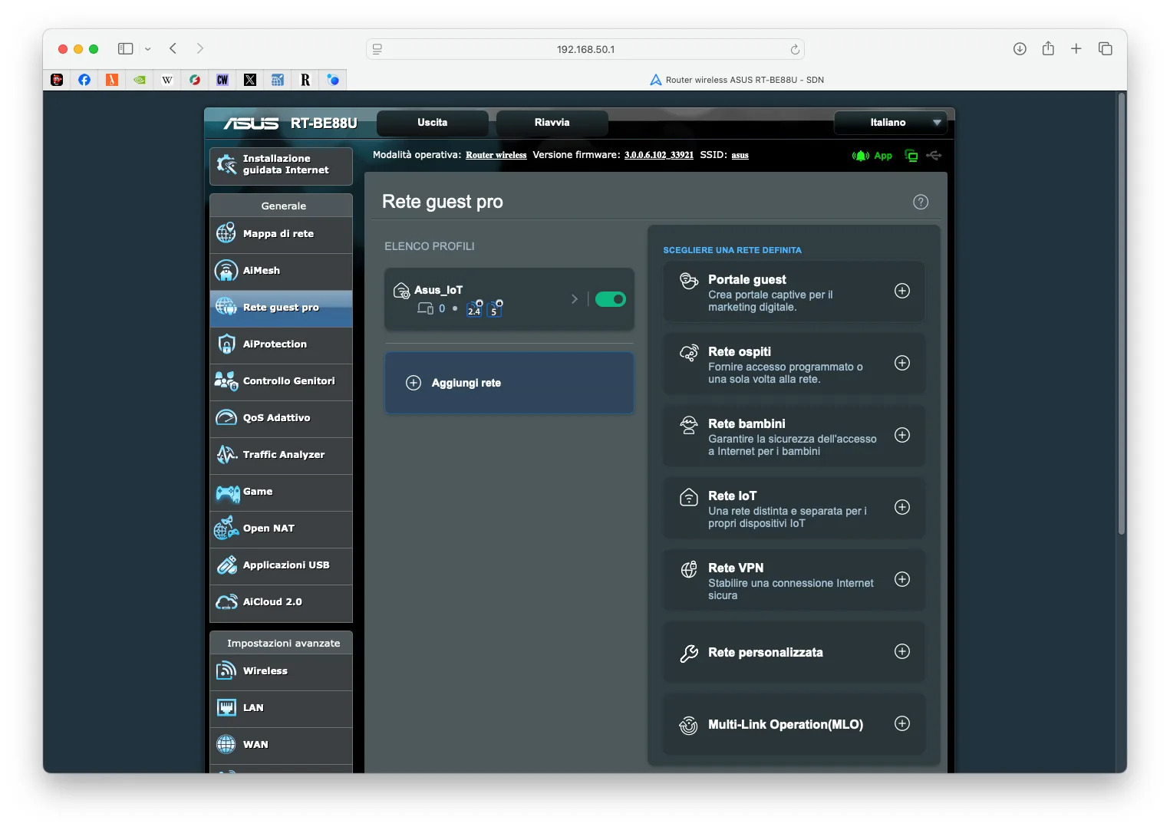Open the Wikipedia pinned tab
This screenshot has width=1170, height=830.
[167, 80]
